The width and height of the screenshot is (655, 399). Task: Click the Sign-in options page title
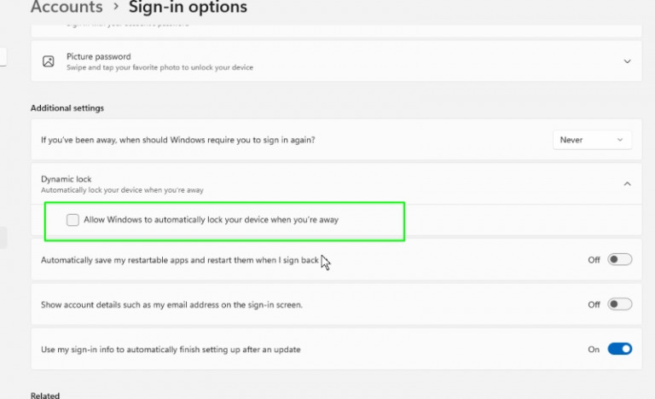pos(188,9)
